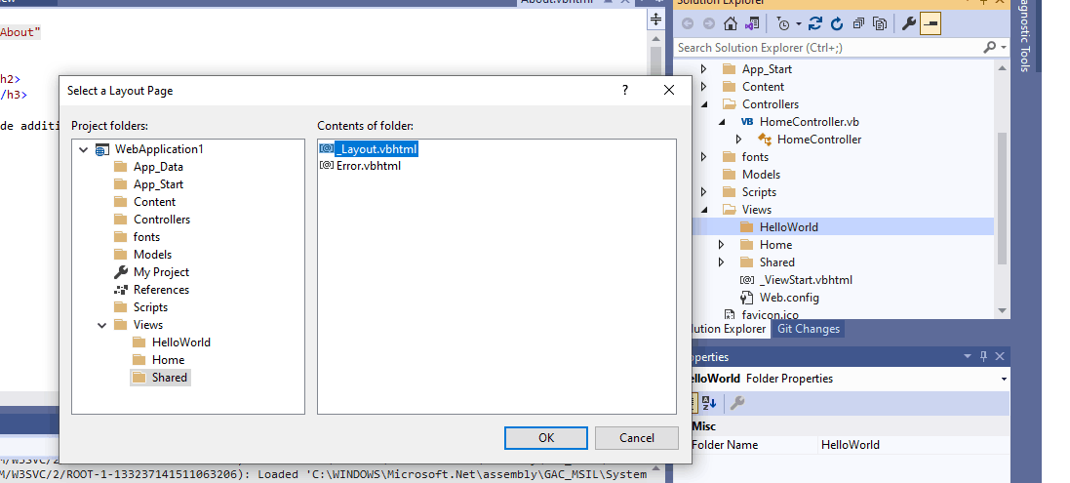Image resolution: width=1070 pixels, height=483 pixels.
Task: Click into the Search Solution Explorer field
Action: tap(828, 48)
